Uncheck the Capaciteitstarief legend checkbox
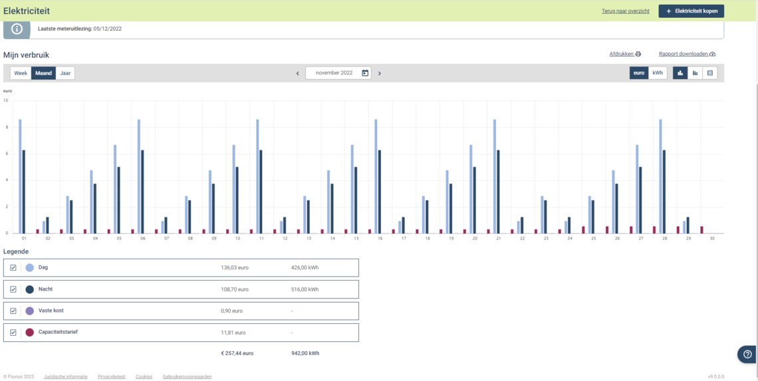The image size is (758, 381). click(x=13, y=332)
